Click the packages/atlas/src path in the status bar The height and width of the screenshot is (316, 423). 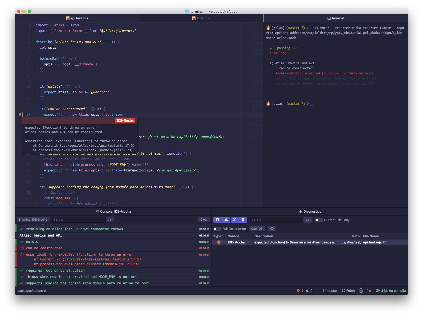click(x=32, y=291)
